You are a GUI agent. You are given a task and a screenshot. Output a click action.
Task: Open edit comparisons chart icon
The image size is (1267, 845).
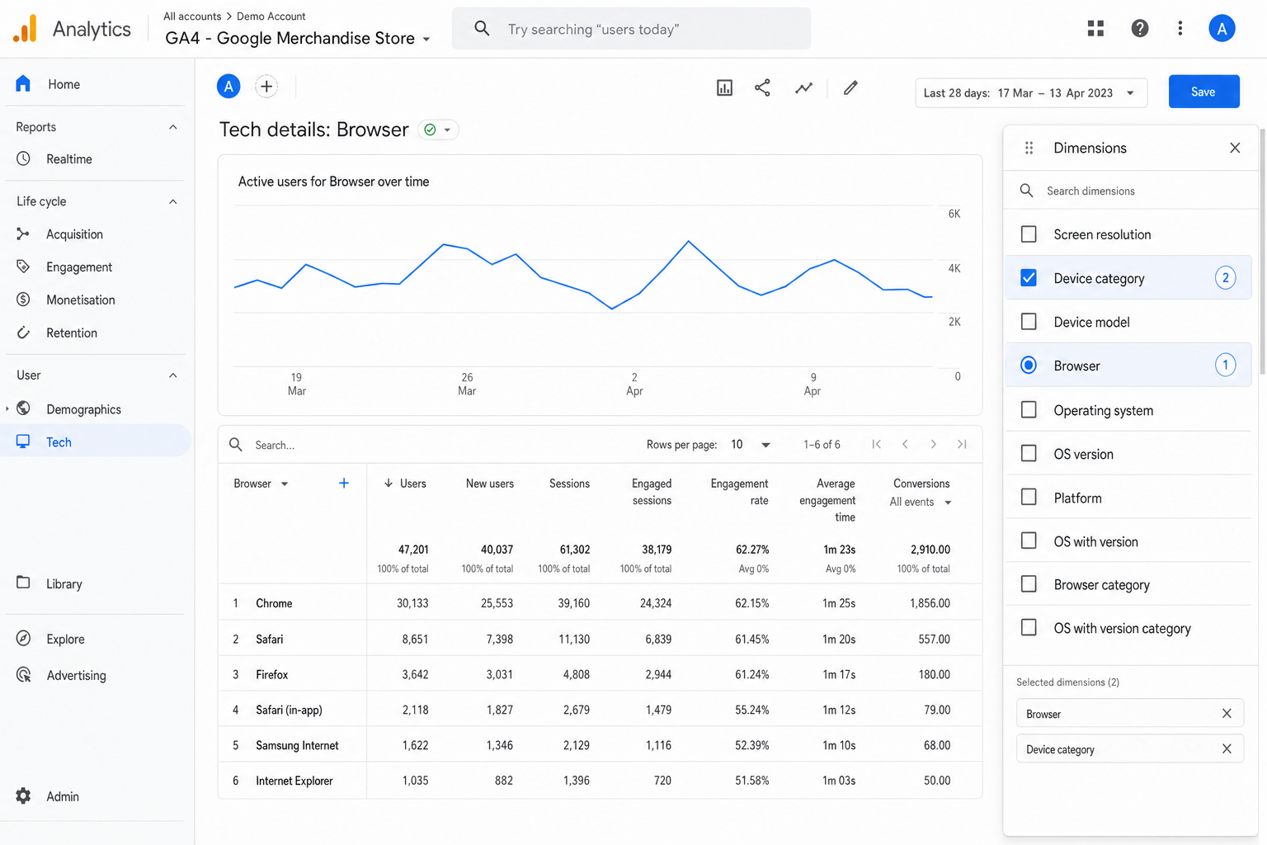724,87
